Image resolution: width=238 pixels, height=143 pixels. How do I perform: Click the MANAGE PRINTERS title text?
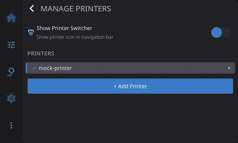point(76,9)
